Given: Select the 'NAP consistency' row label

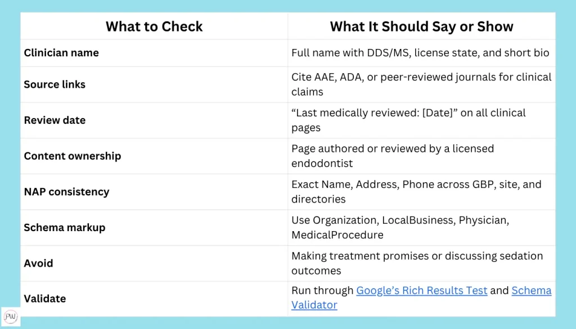Looking at the screenshot, I should click(x=66, y=192).
